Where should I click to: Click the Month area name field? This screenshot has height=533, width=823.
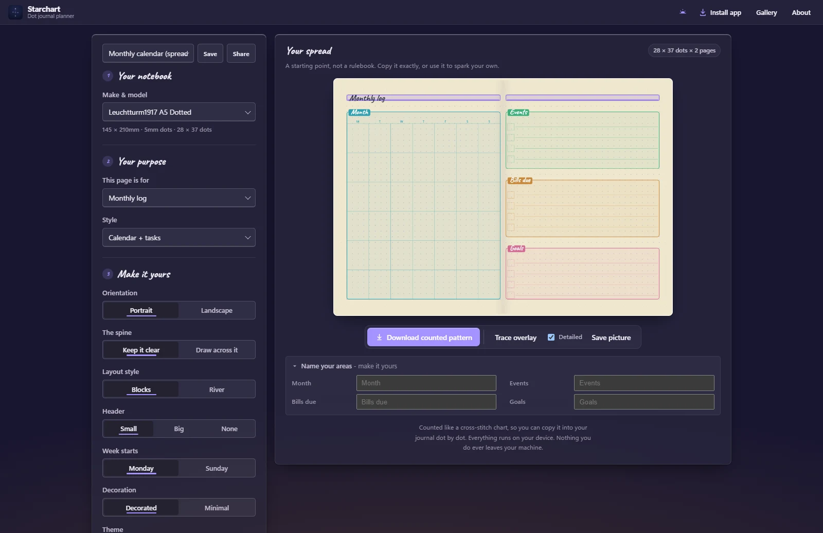click(426, 383)
